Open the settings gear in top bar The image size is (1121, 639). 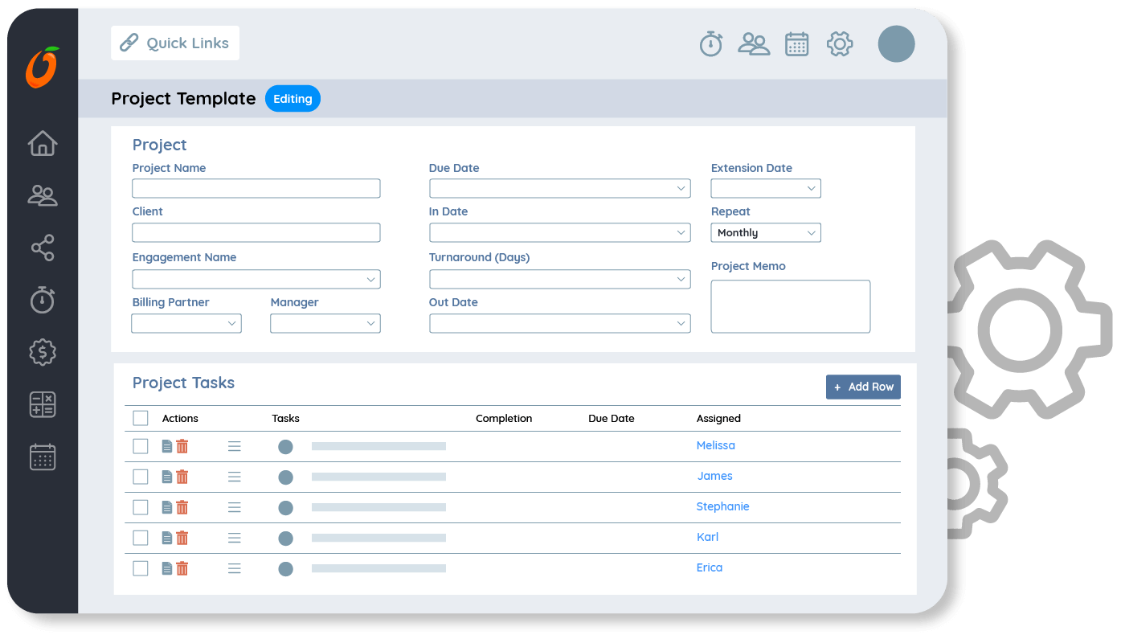coord(839,43)
